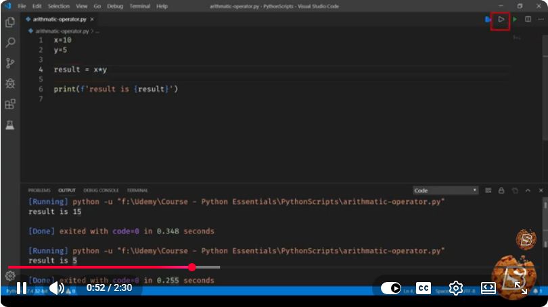Open the Selection menu
This screenshot has width=548, height=307.
59,6
